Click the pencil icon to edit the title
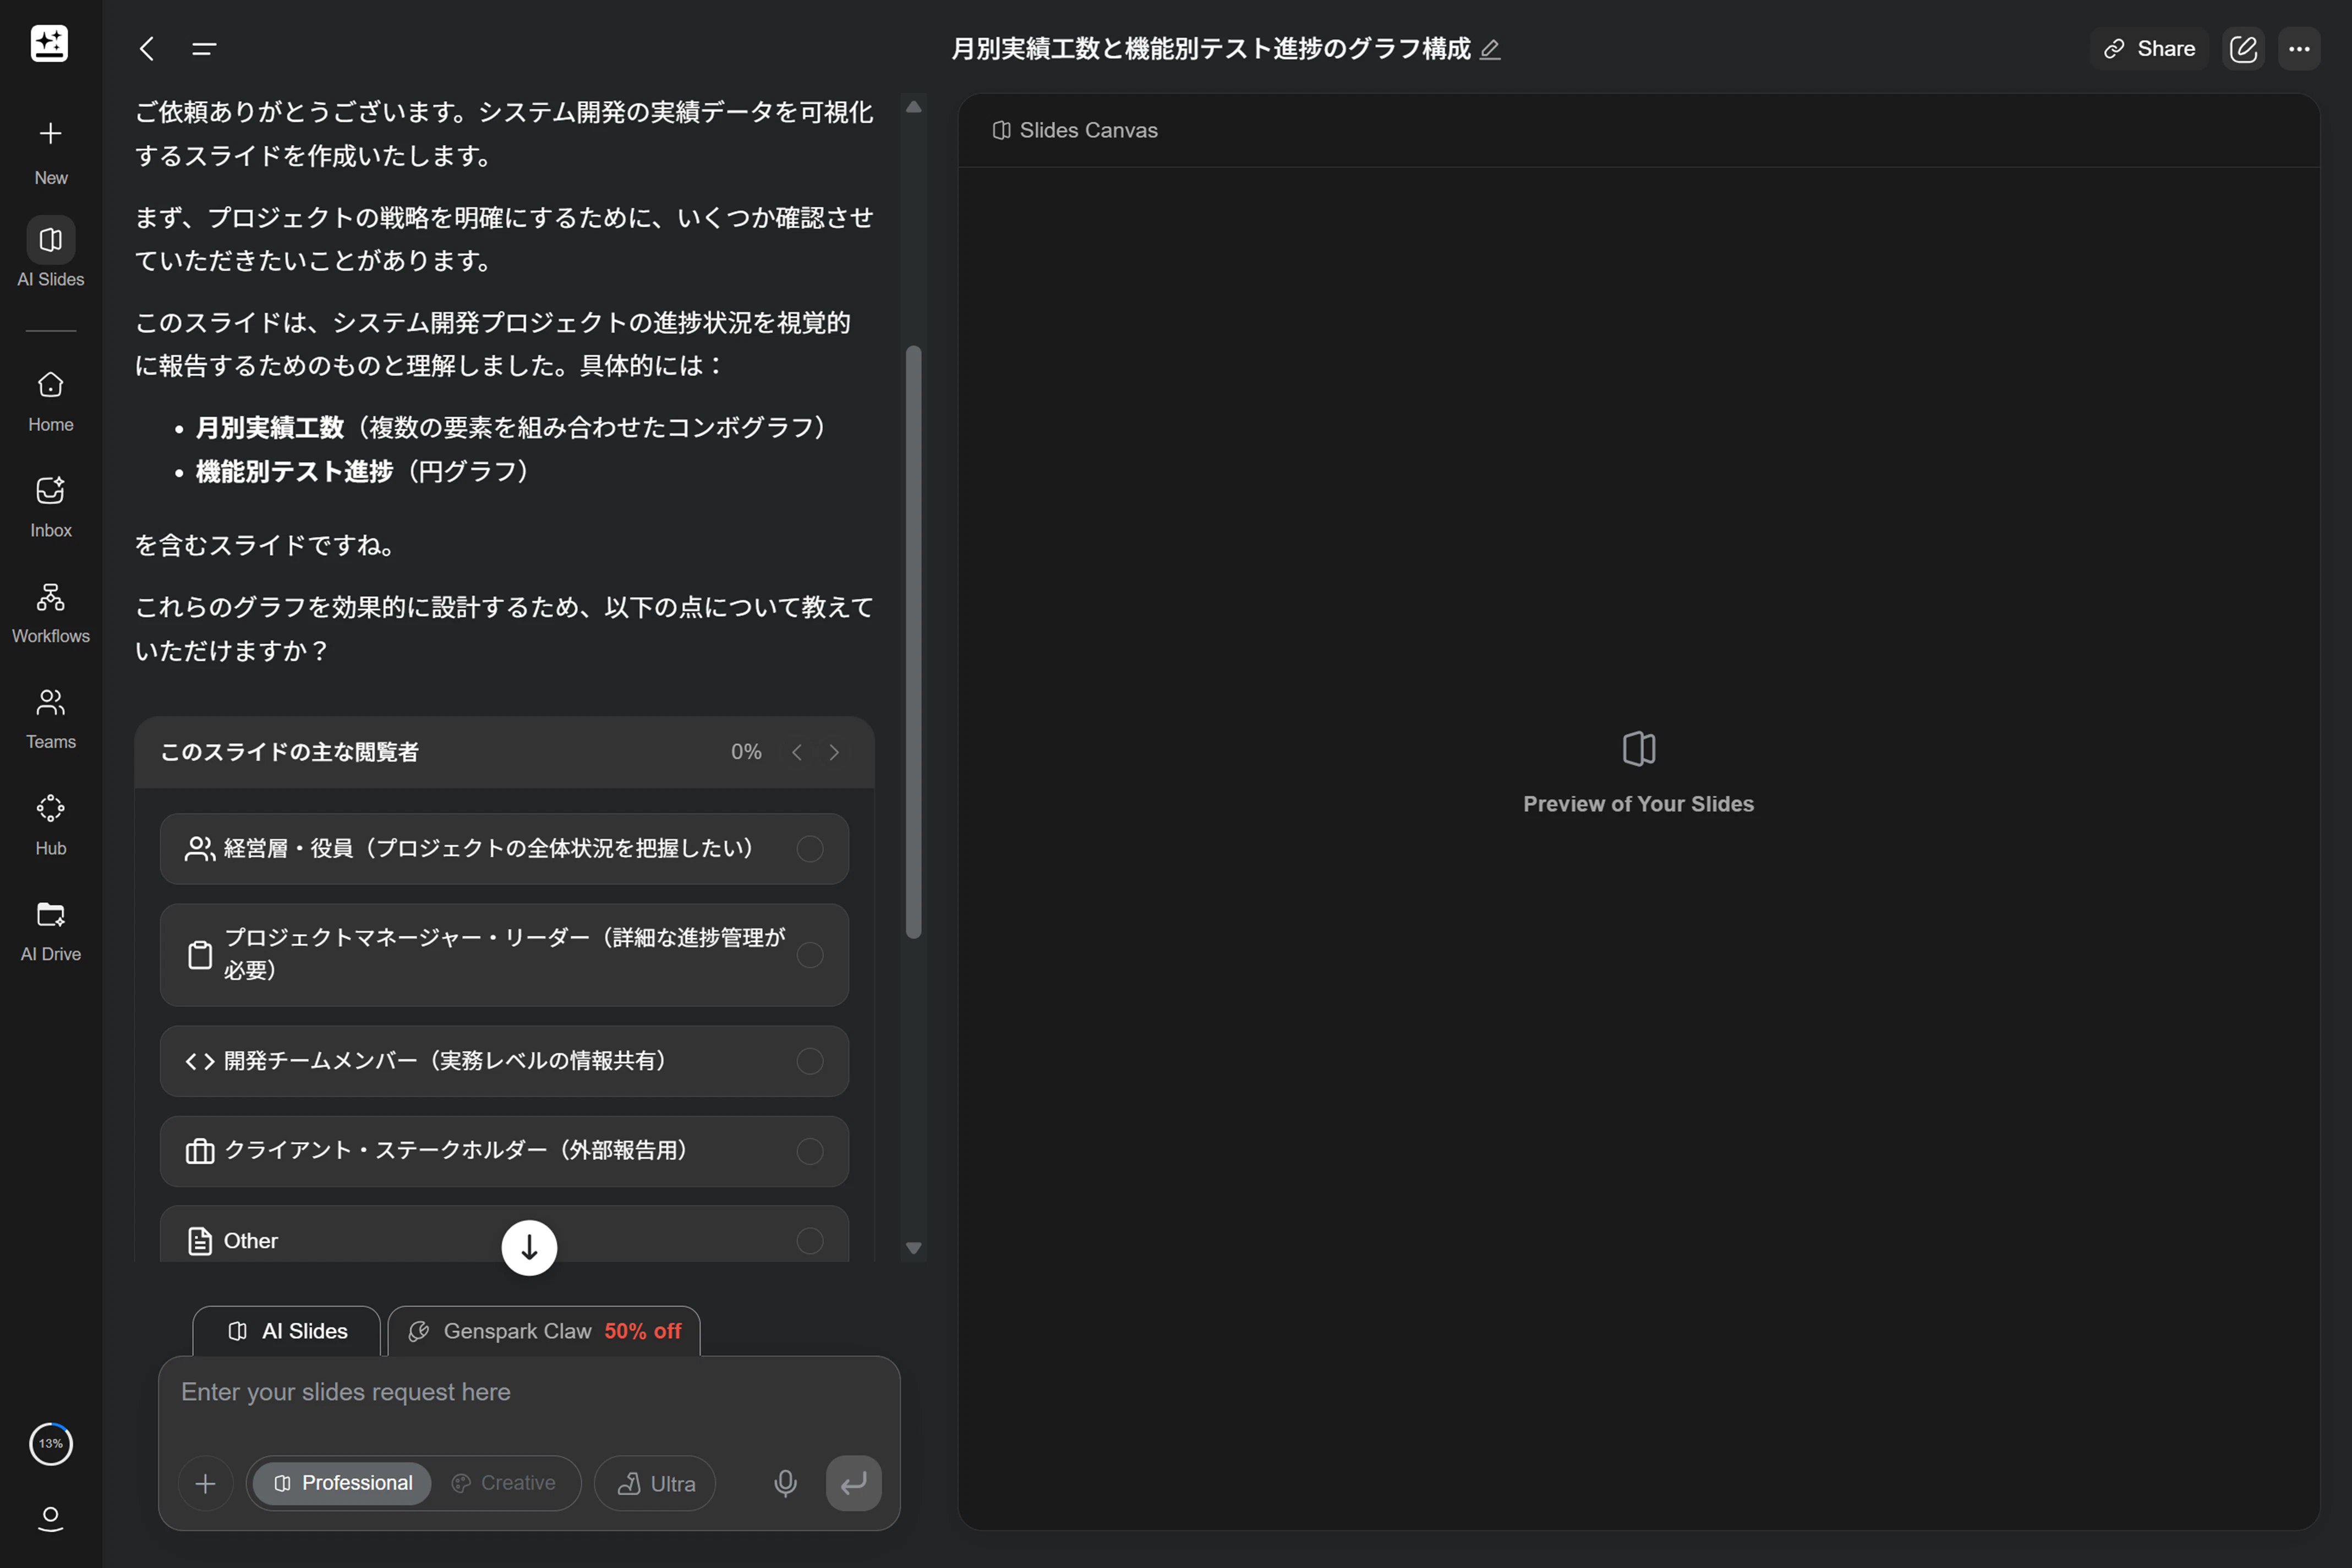 click(1490, 49)
